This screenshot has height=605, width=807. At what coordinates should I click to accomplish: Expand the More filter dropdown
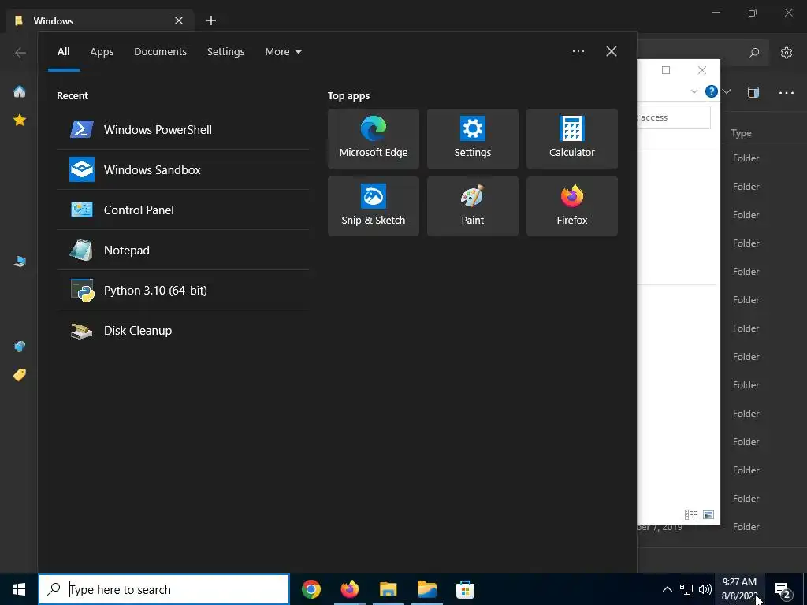coord(283,51)
